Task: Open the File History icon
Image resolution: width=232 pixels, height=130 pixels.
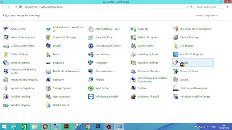Action: click(x=175, y=46)
